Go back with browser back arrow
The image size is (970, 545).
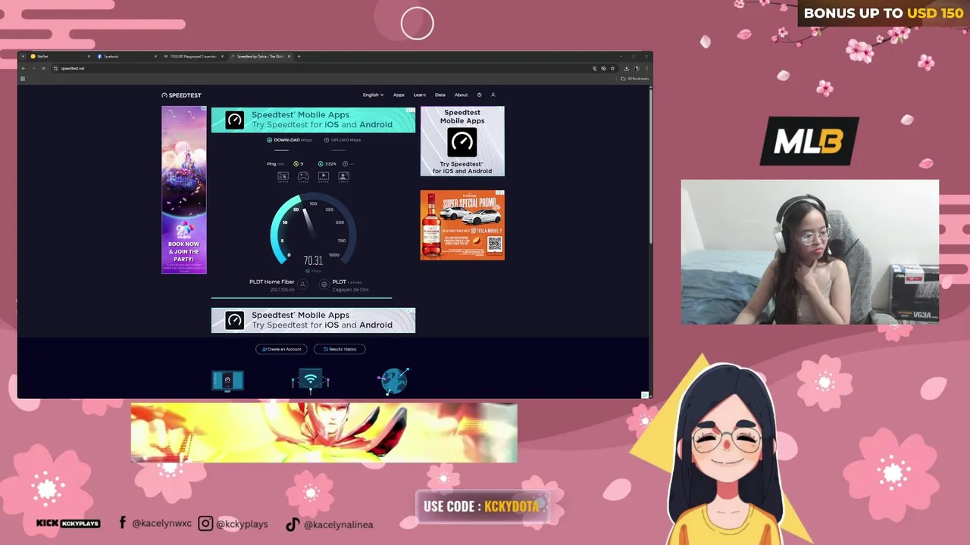pos(23,68)
